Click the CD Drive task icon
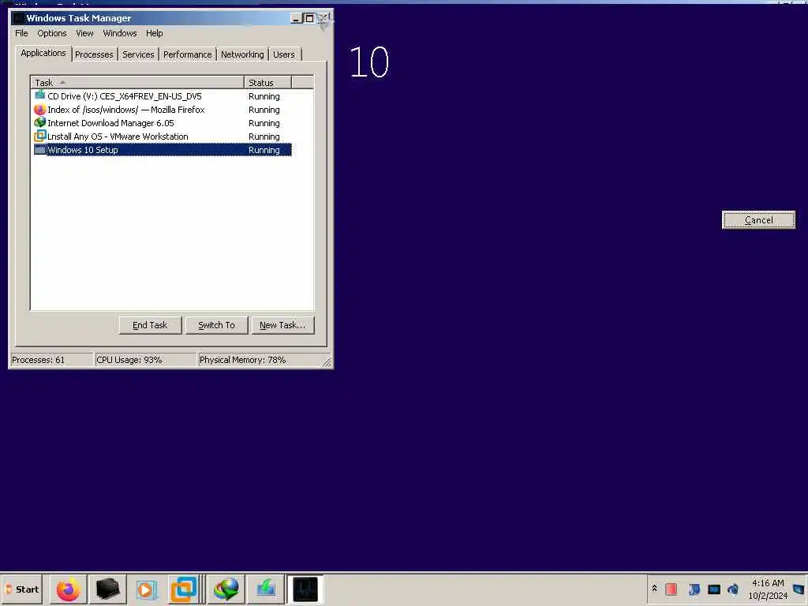Viewport: 808px width, 606px height. 39,95
